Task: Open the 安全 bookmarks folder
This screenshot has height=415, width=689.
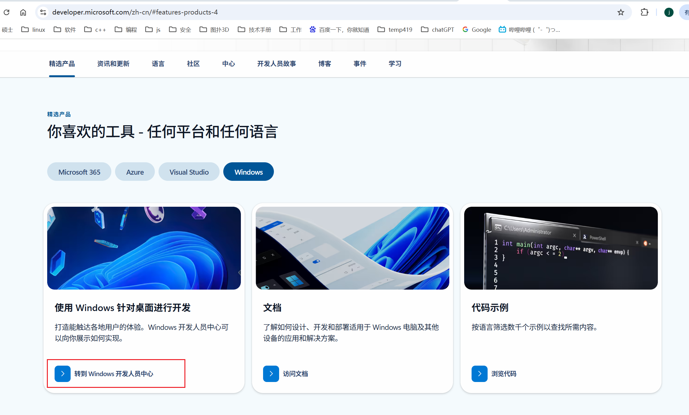Action: click(x=180, y=30)
